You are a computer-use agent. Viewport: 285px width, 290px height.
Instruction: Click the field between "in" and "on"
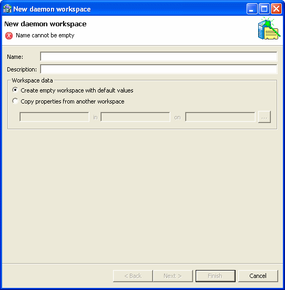(x=135, y=117)
